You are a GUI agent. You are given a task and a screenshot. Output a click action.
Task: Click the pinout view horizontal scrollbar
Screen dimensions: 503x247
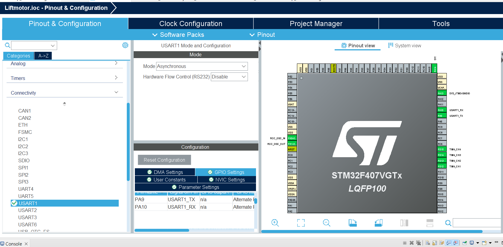[372, 231]
